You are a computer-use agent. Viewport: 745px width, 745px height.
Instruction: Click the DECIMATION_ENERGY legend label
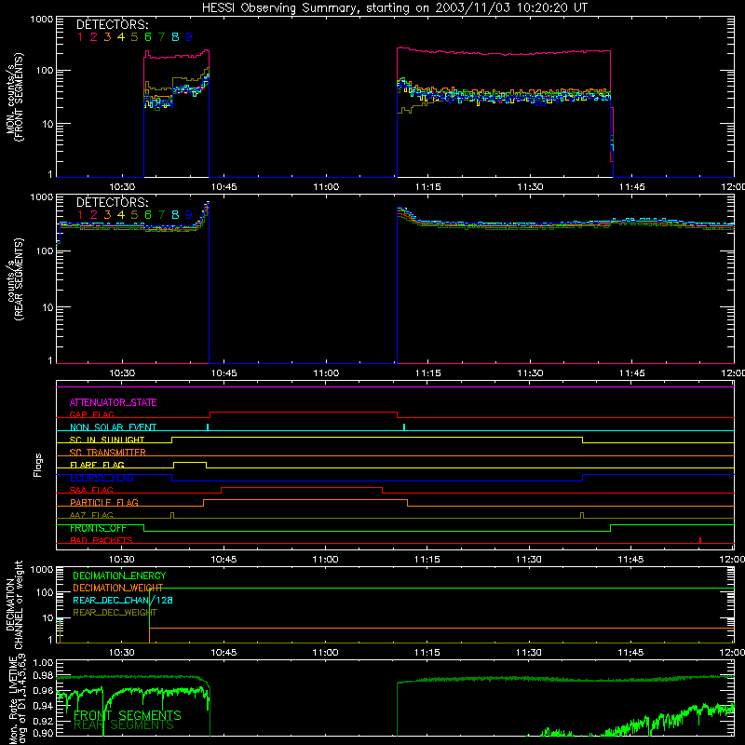(119, 576)
